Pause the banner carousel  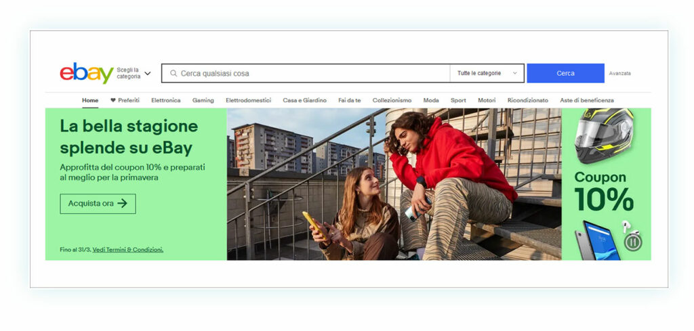(633, 242)
